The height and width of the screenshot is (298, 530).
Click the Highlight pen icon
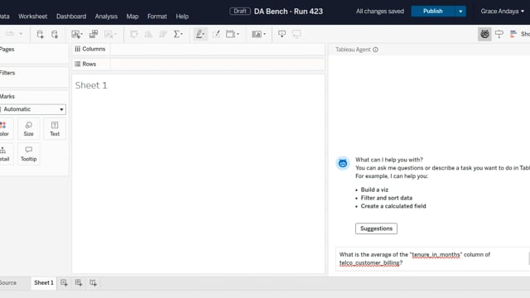pos(200,34)
